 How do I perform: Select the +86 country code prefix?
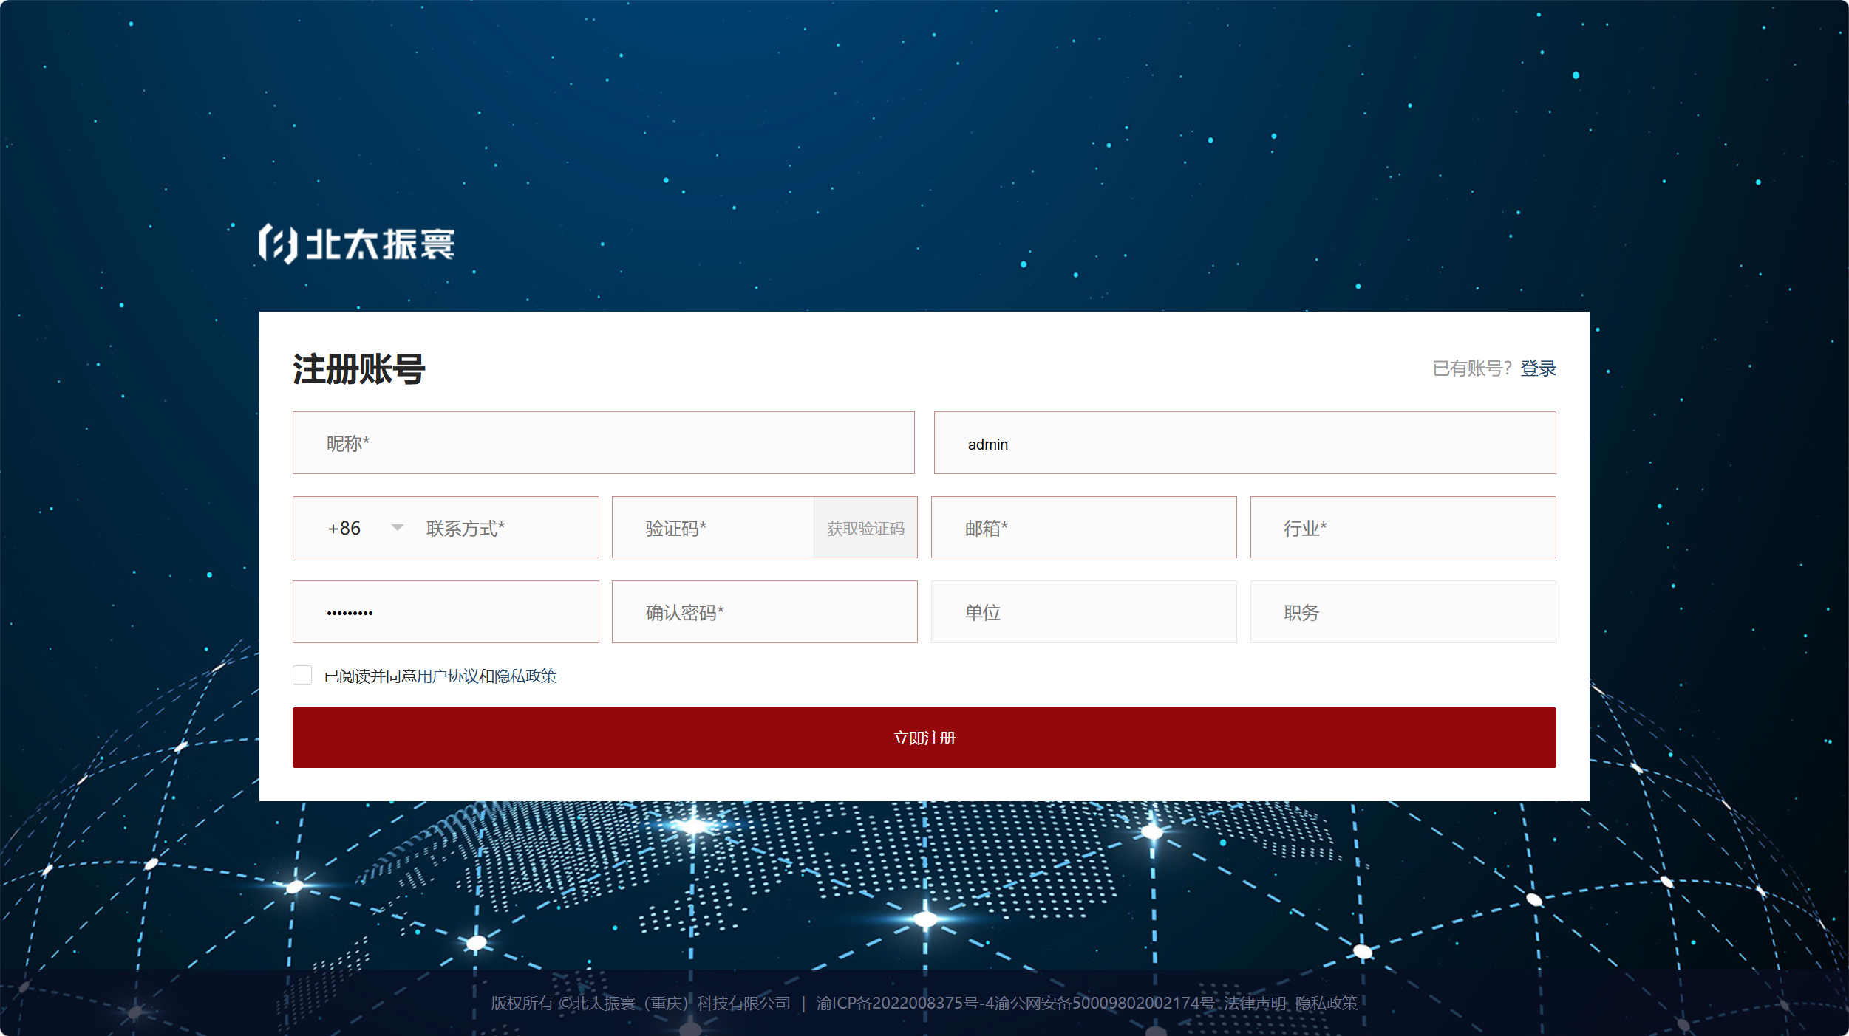(x=344, y=529)
